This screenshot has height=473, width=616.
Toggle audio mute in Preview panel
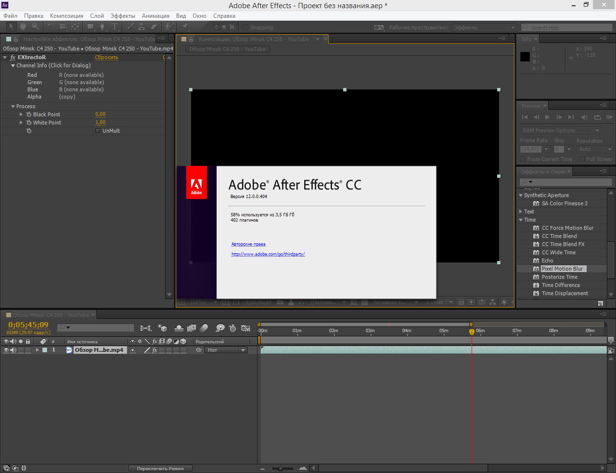(584, 117)
